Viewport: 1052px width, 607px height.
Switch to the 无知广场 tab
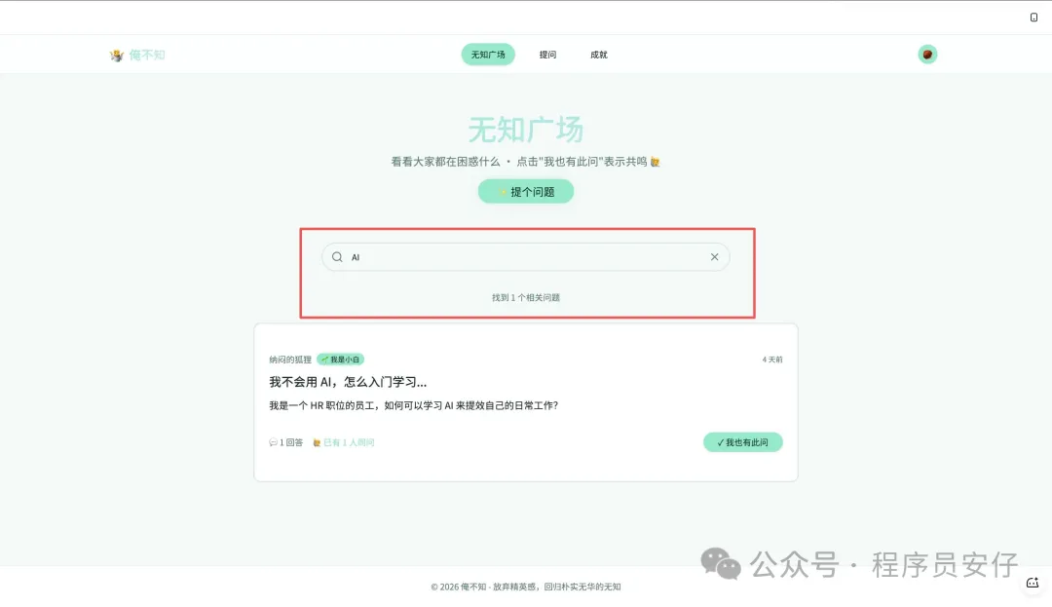[x=488, y=55]
